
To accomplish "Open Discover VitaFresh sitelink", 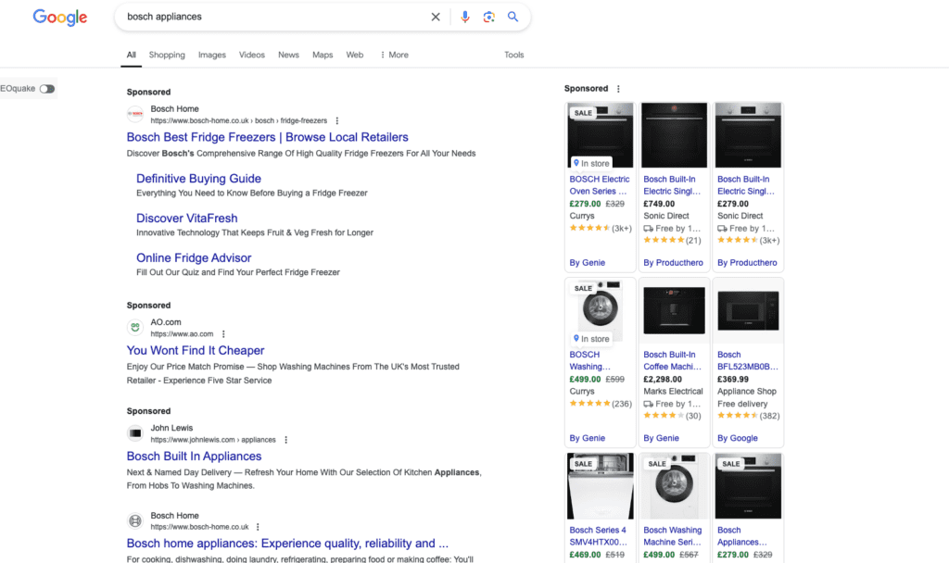I will (187, 219).
